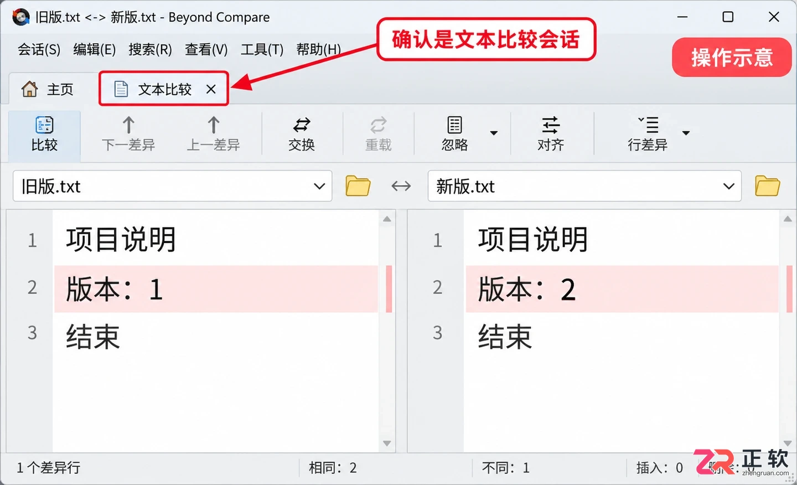Jump to next difference (下一差异)

(128, 134)
